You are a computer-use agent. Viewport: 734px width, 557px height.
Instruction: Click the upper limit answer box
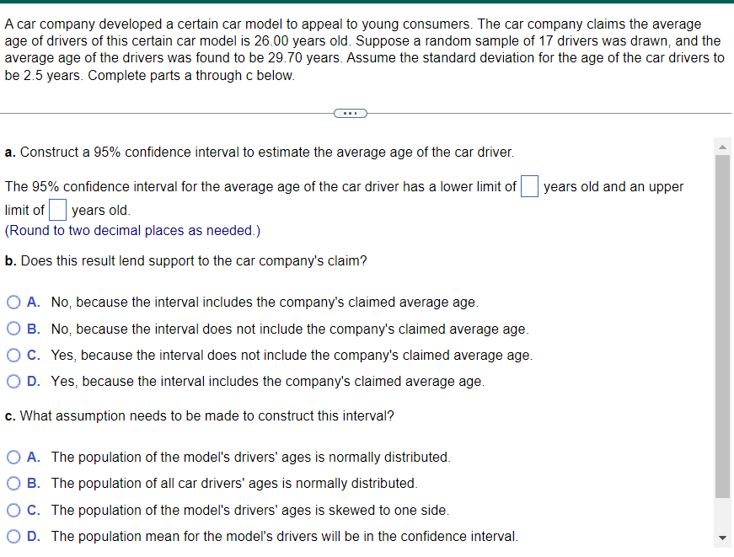(56, 209)
